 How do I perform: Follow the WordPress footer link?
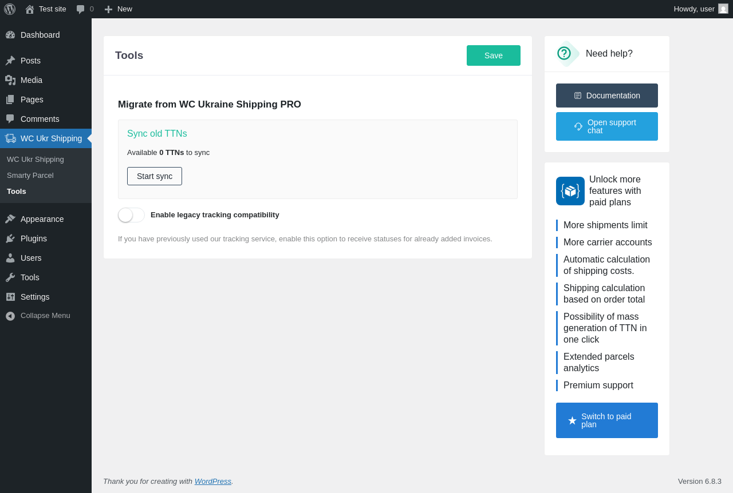(212, 482)
